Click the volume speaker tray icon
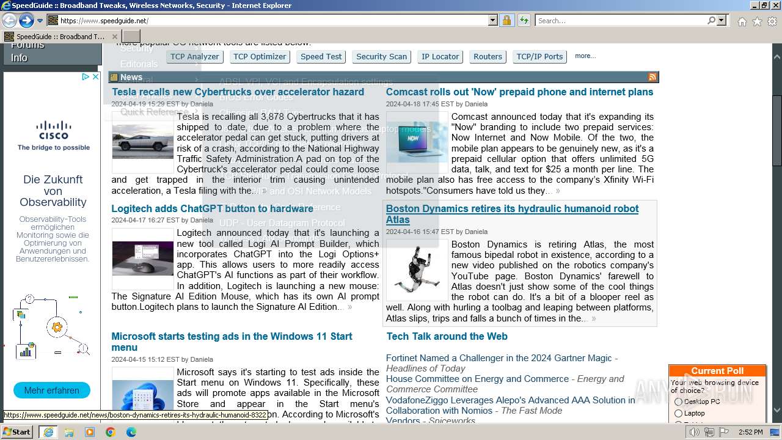782x440 pixels. tap(695, 432)
